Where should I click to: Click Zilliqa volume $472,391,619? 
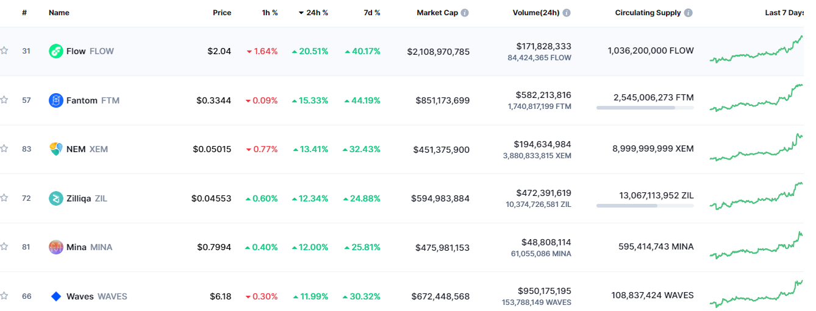click(543, 192)
